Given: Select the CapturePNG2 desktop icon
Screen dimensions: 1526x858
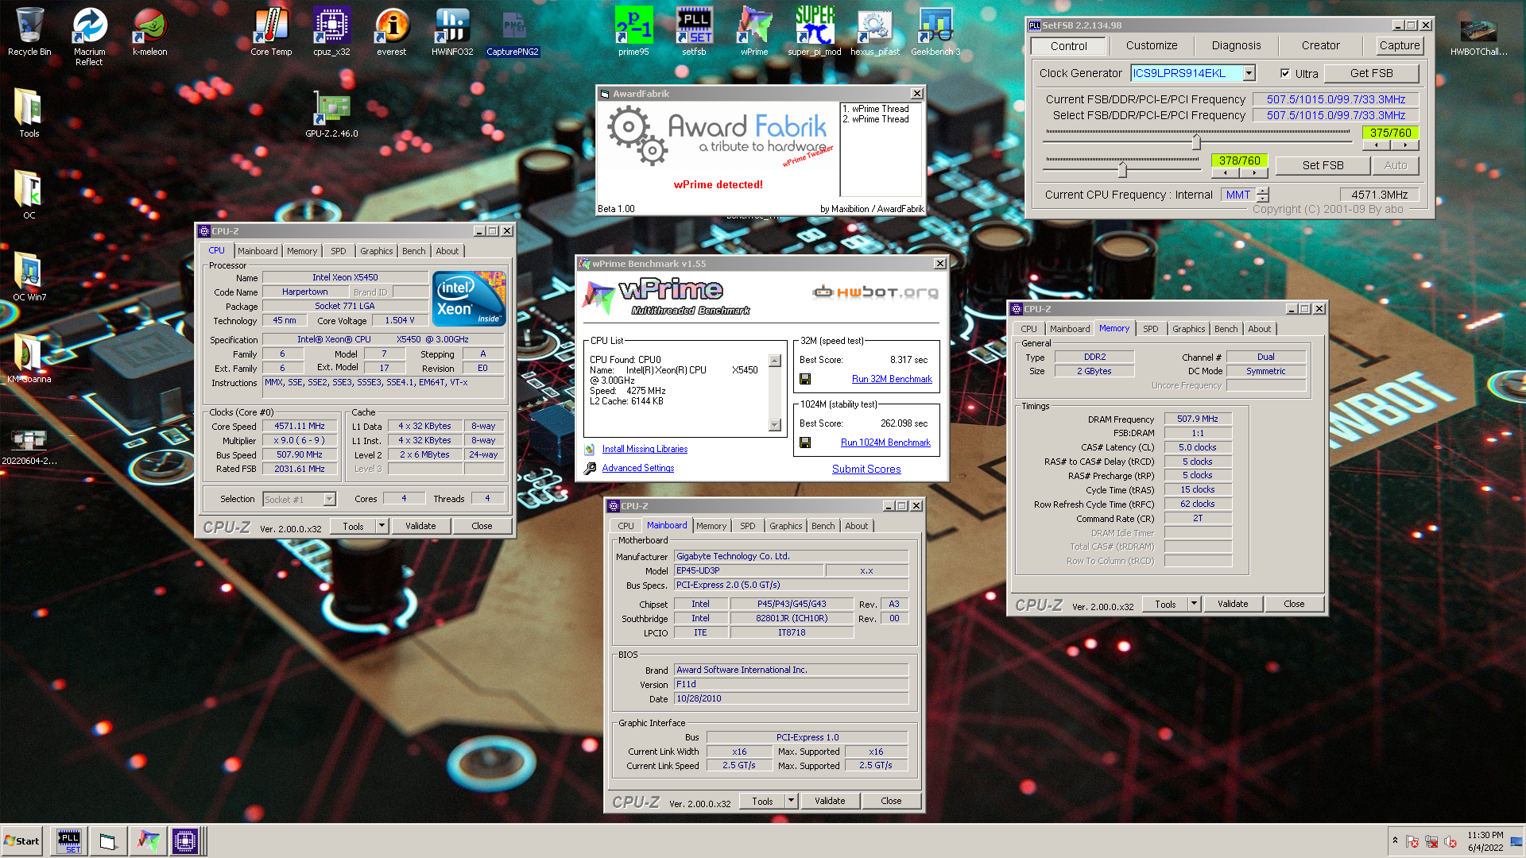Looking at the screenshot, I should click(x=513, y=33).
